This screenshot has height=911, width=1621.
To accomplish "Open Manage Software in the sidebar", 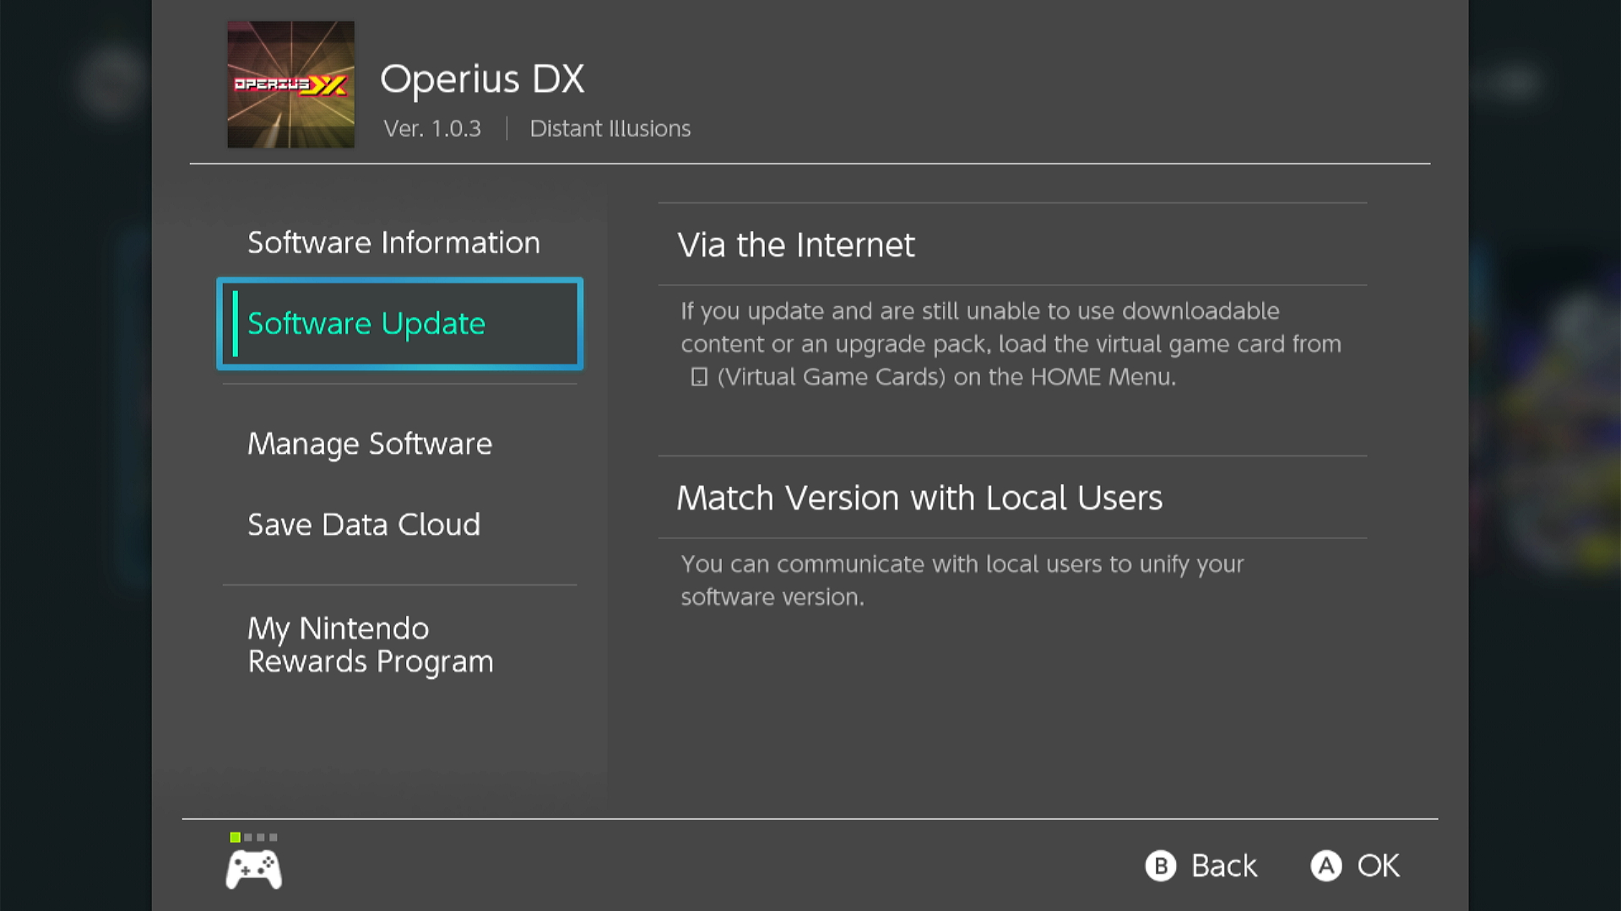I will coord(370,444).
